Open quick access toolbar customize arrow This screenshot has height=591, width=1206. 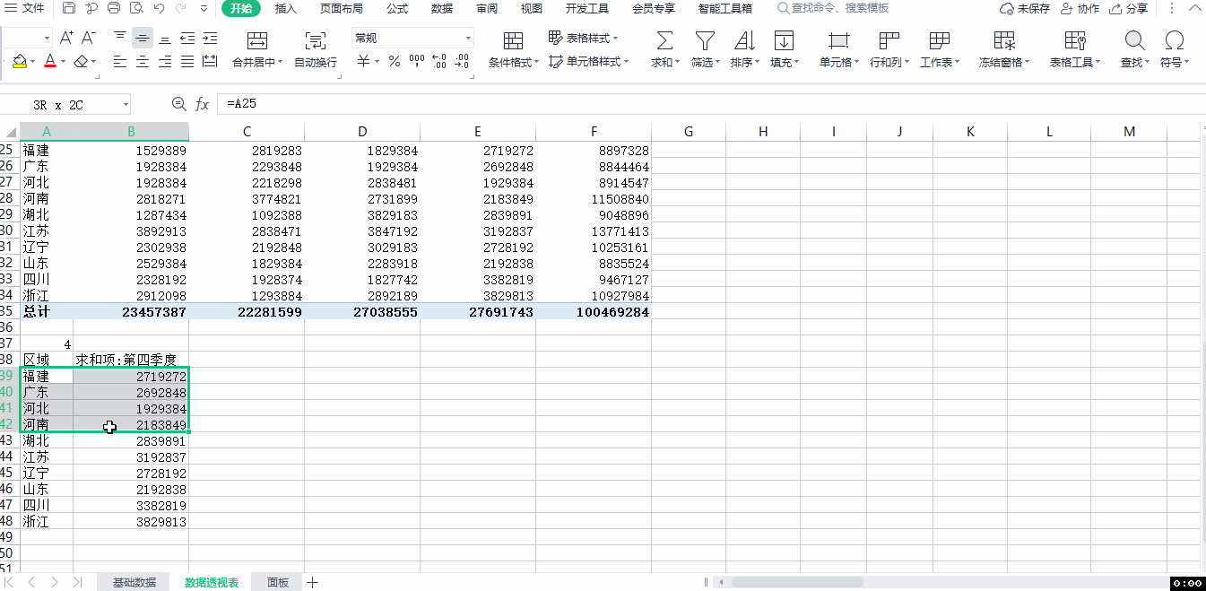204,9
